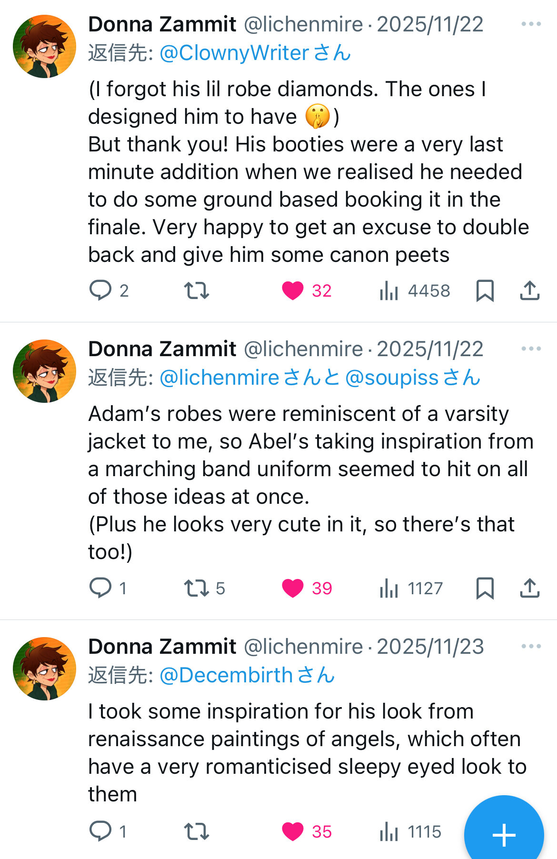
Task: Open @Decembirth profile mention link
Action: coord(226,675)
